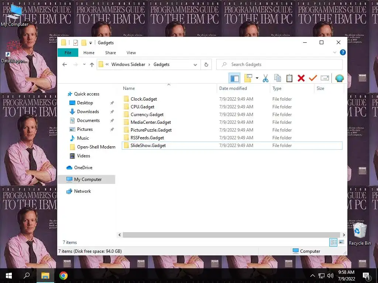Click the Gadgets breadcrumb in address bar
Viewport: 378px width, 283px height.
162,64
